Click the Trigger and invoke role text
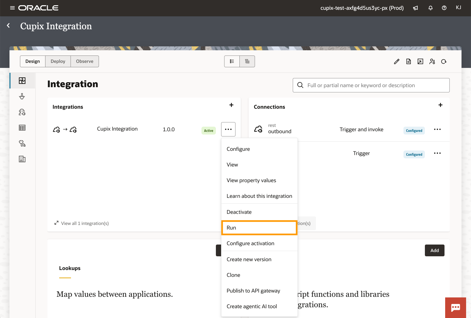This screenshot has width=471, height=318. [x=361, y=129]
